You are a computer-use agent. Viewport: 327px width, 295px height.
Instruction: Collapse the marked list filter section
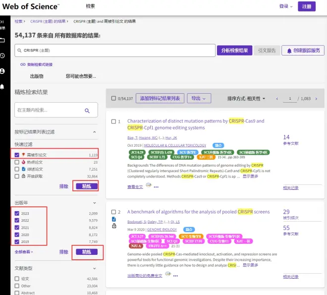[x=95, y=132]
